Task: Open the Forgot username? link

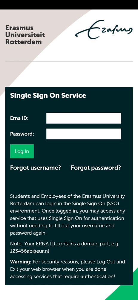Action: [x=36, y=168]
